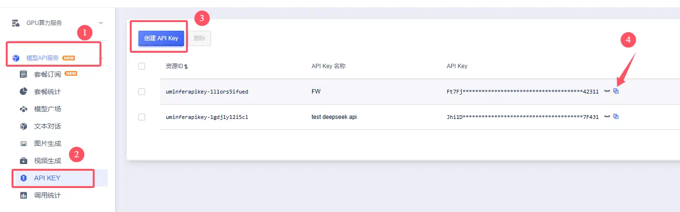Expand the GPU算力服务 dropdown arrow
The width and height of the screenshot is (680, 212).
point(101,23)
